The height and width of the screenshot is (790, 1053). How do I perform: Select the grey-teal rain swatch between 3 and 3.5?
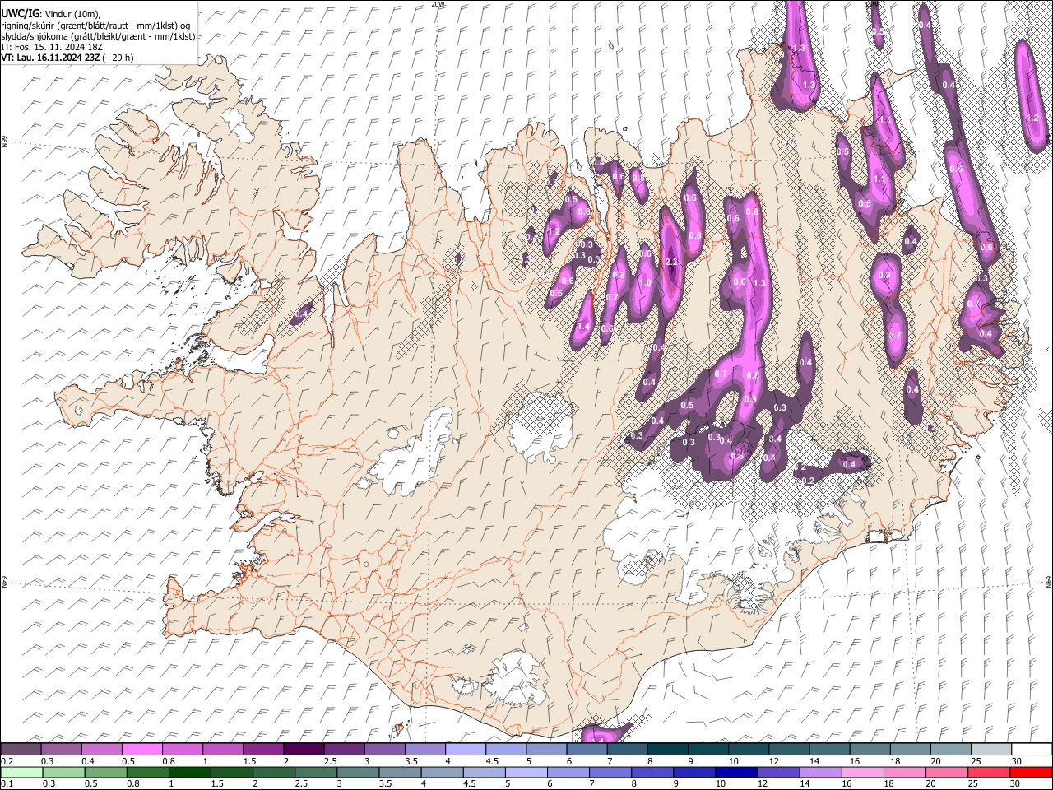[x=357, y=772]
